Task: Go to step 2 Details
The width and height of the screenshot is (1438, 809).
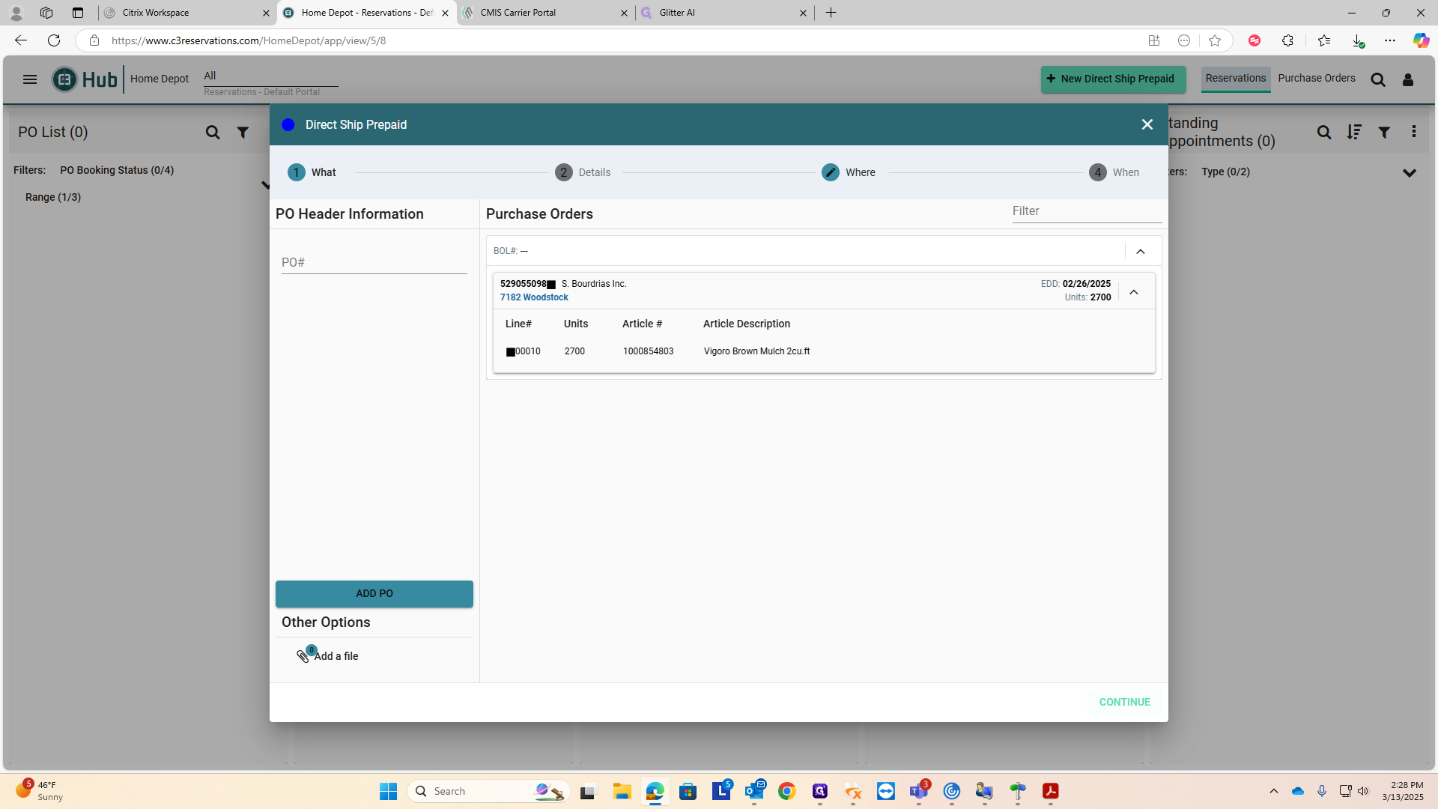Action: tap(583, 172)
